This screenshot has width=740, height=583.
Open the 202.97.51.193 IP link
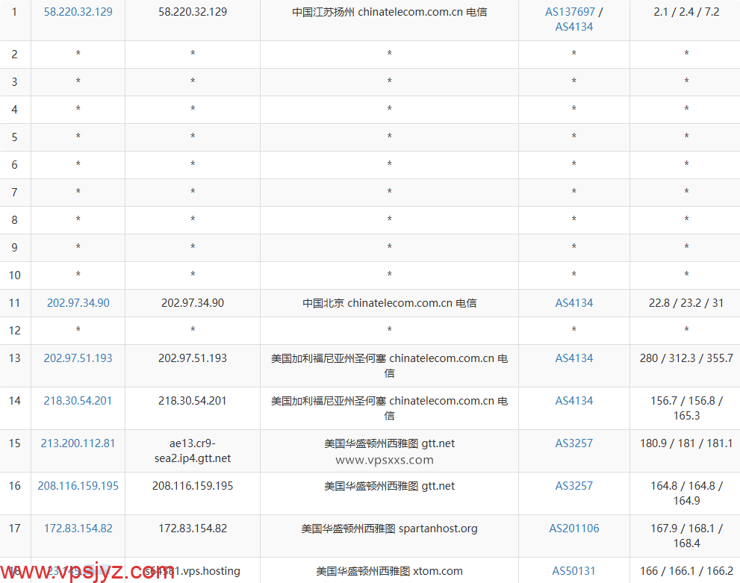click(x=78, y=358)
